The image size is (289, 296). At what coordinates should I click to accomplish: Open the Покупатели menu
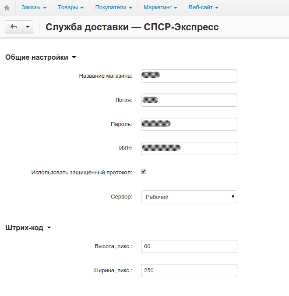click(x=113, y=7)
